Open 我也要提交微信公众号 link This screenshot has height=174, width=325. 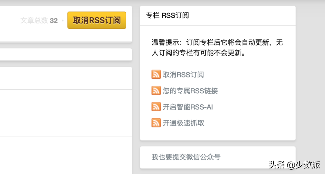[186, 157]
